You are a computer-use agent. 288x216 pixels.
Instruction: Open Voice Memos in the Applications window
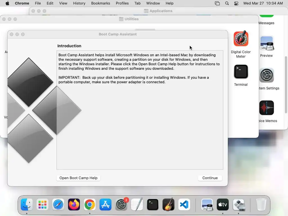[267, 108]
